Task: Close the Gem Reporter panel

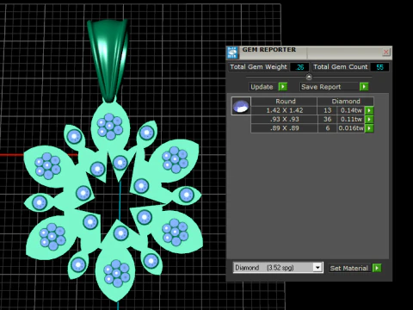Action: [x=385, y=52]
